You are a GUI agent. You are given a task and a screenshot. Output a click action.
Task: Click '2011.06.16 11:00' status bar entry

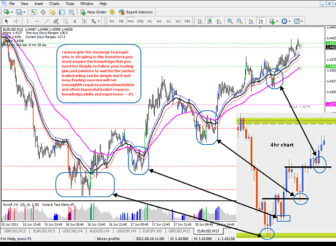[x=150, y=238]
